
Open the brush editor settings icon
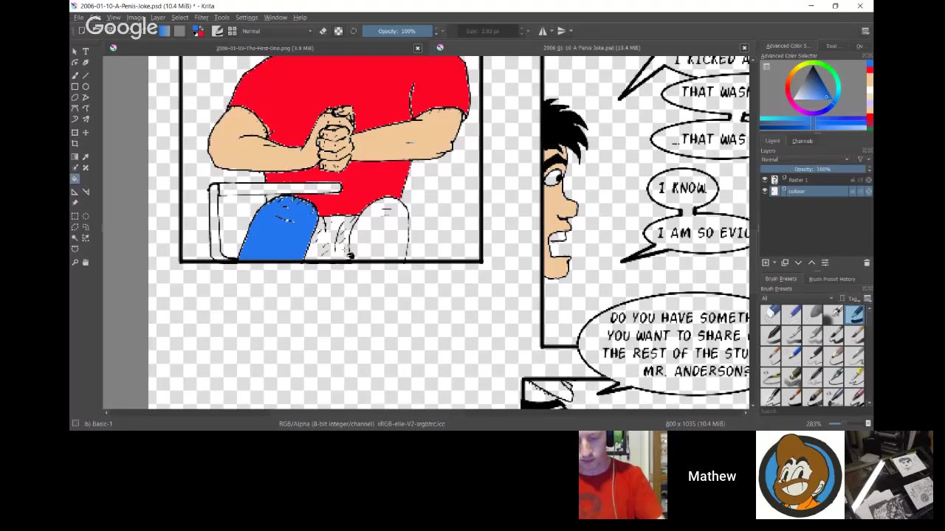coord(217,31)
